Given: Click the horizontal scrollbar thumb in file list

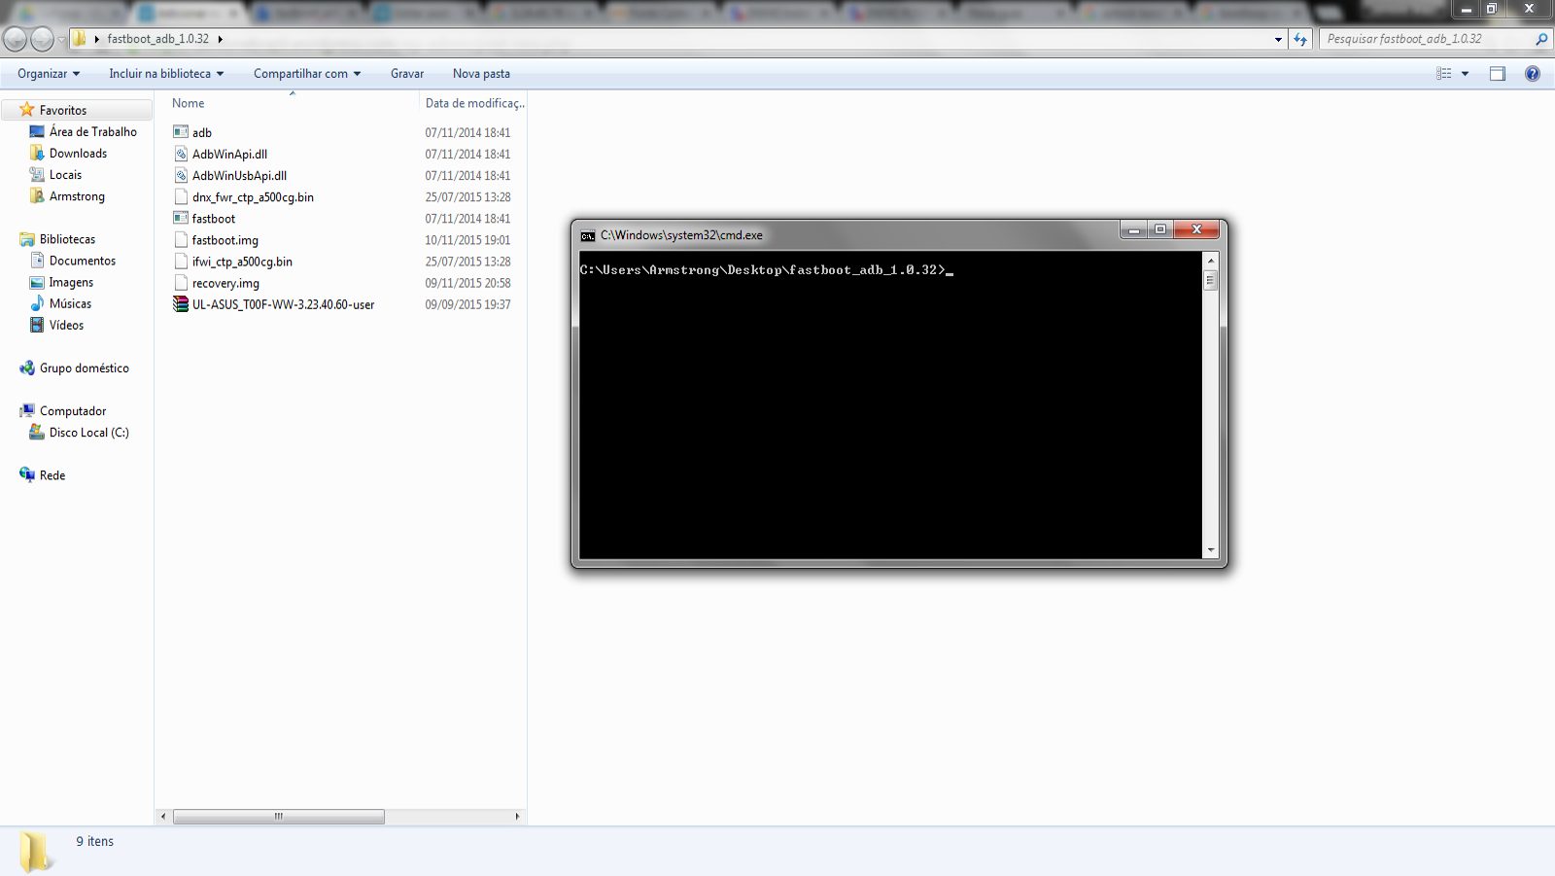Looking at the screenshot, I should coord(279,817).
